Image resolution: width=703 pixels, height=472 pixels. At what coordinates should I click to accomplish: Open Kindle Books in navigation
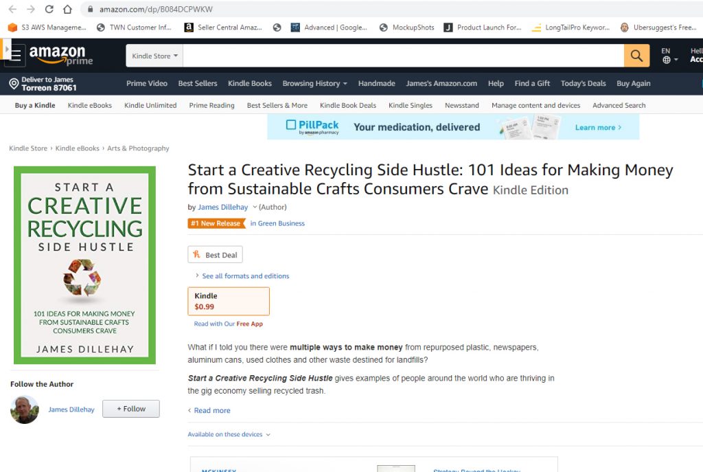(x=250, y=83)
